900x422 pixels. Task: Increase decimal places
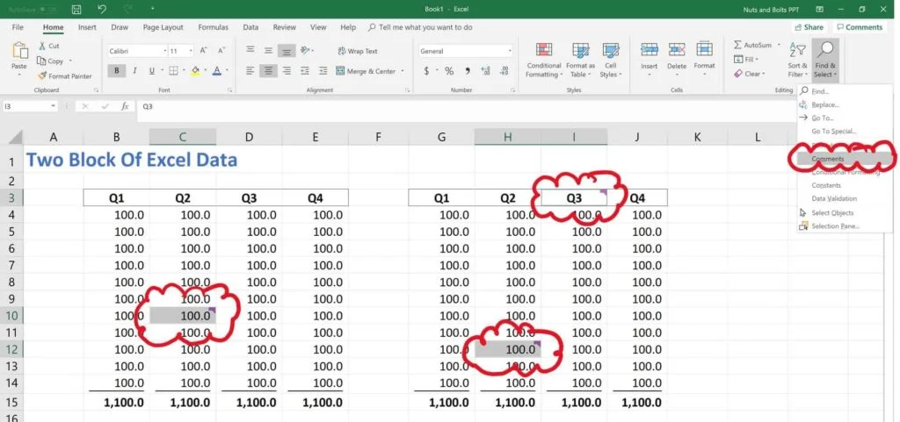485,71
